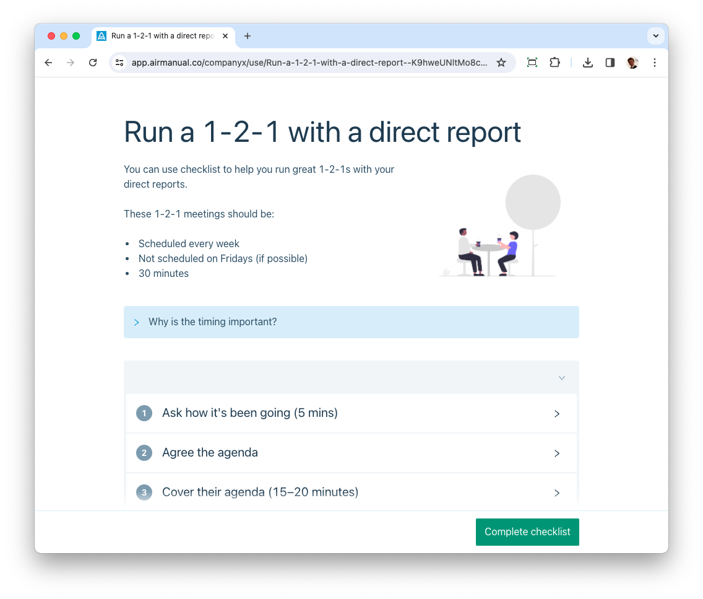
Task: Click 'These 1-2-1 meetings should be:' text
Action: pos(199,214)
